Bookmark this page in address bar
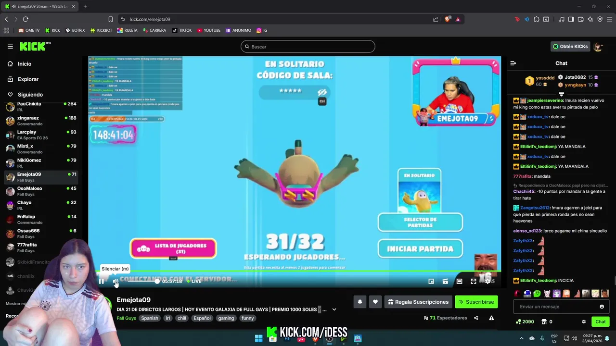 [x=110, y=19]
